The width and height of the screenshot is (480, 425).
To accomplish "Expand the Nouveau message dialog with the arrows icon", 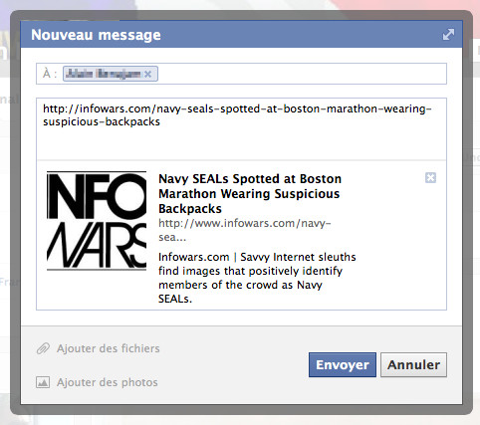I will point(448,35).
